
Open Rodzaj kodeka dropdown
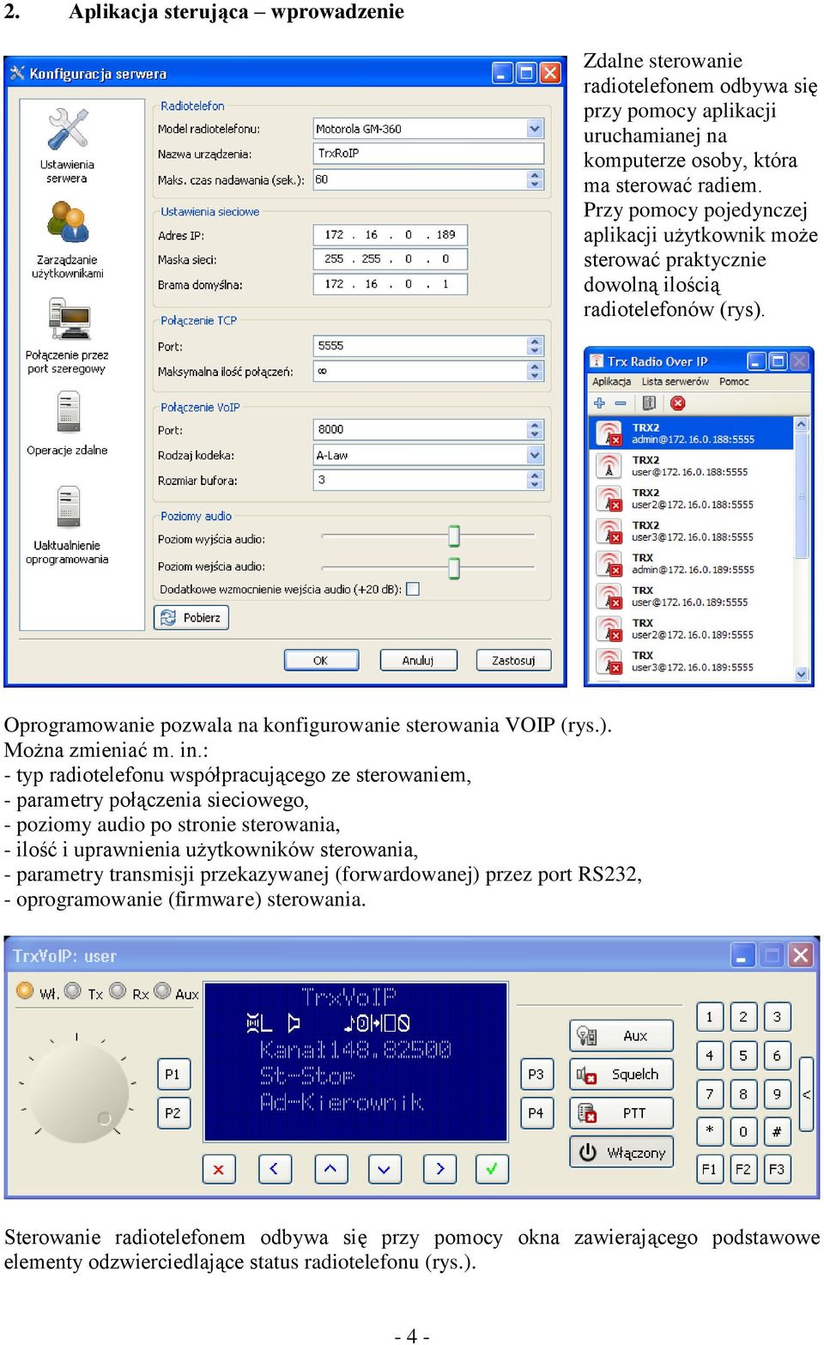(x=535, y=455)
